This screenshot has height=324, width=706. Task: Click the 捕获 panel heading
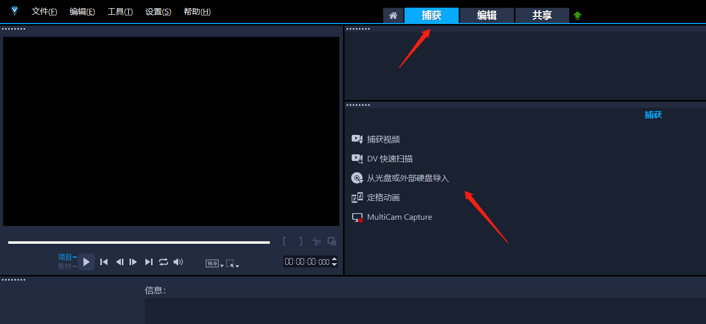click(x=653, y=115)
